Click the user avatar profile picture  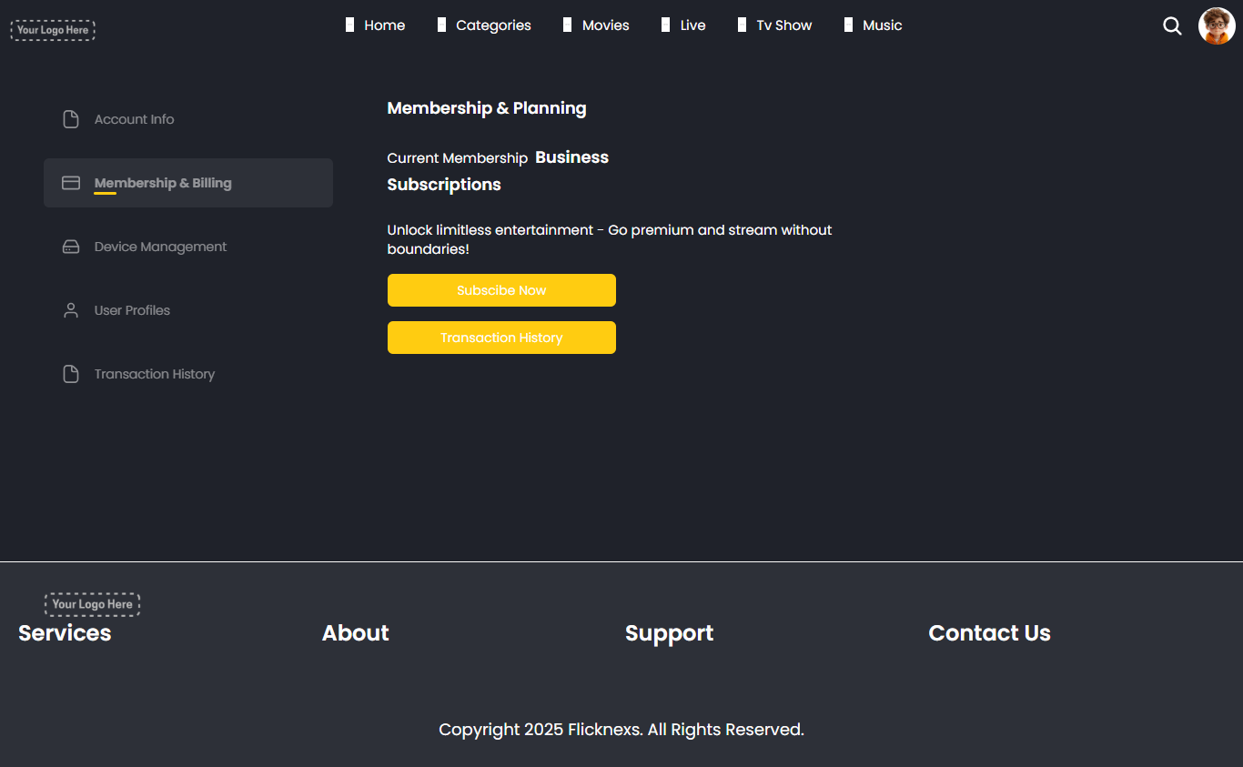pos(1217,26)
